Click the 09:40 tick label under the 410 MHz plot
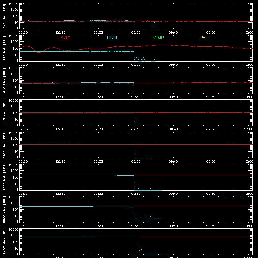Screen dimensions: 258x258 (x=173, y=65)
